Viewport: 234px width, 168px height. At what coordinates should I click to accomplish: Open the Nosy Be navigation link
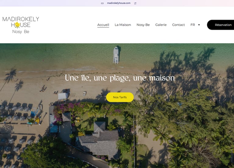pos(143,25)
